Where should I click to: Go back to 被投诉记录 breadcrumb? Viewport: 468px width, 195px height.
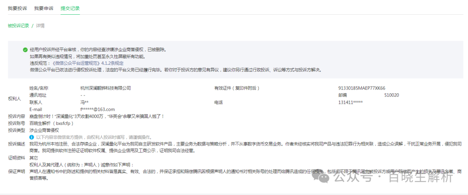pyautogui.click(x=19, y=26)
